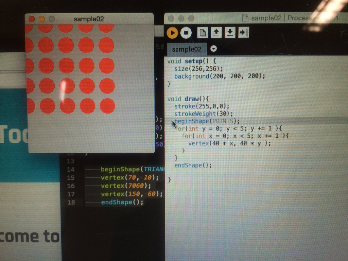Create a new sketch with the New icon
Screen dimensions: 348x261
(x=203, y=33)
